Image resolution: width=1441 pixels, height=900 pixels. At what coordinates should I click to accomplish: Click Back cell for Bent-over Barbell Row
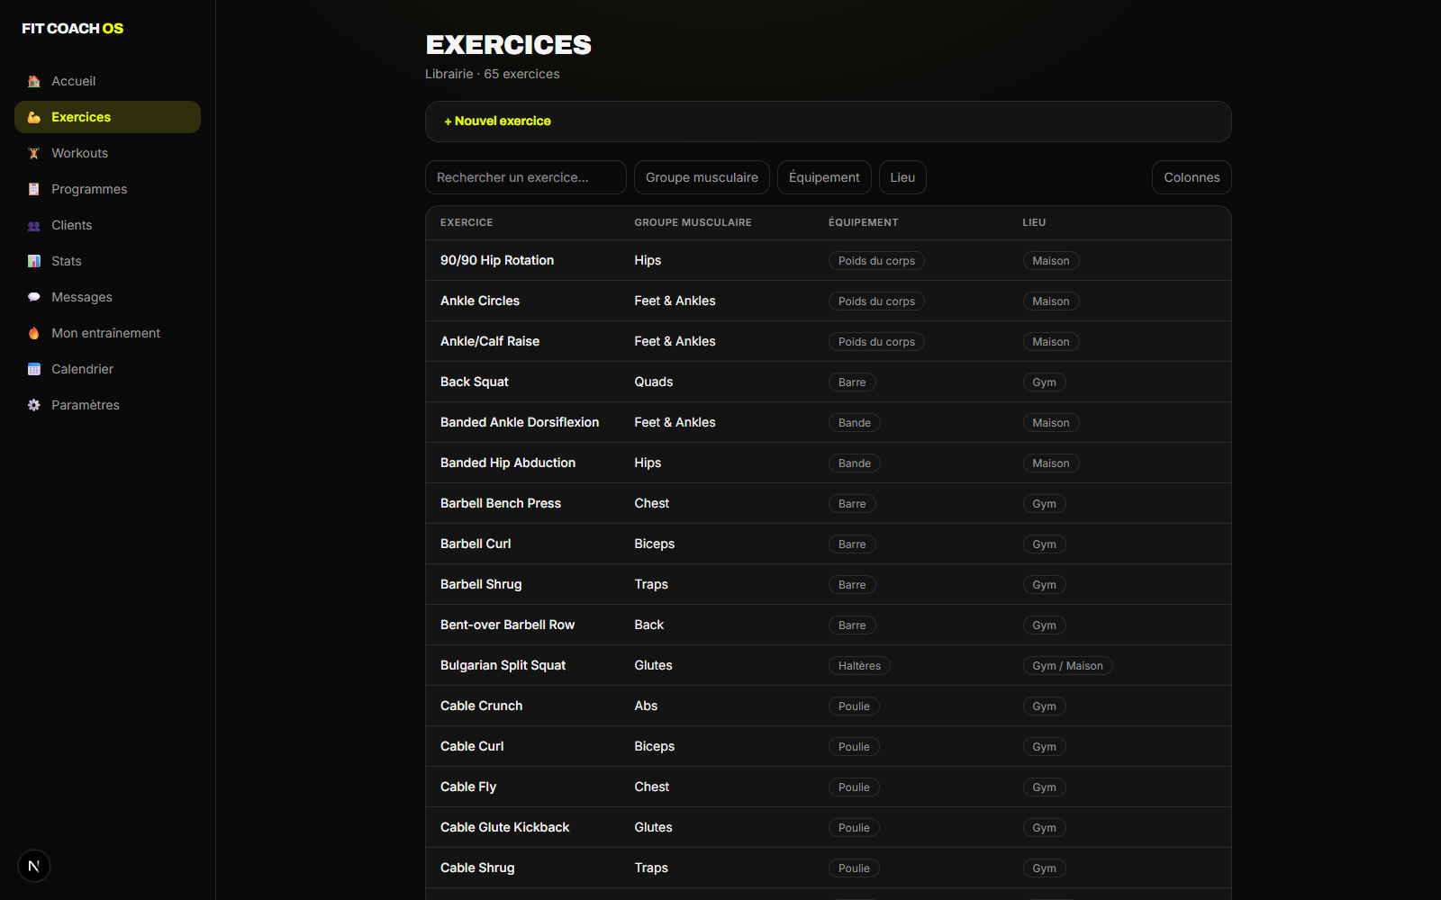pyautogui.click(x=648, y=625)
